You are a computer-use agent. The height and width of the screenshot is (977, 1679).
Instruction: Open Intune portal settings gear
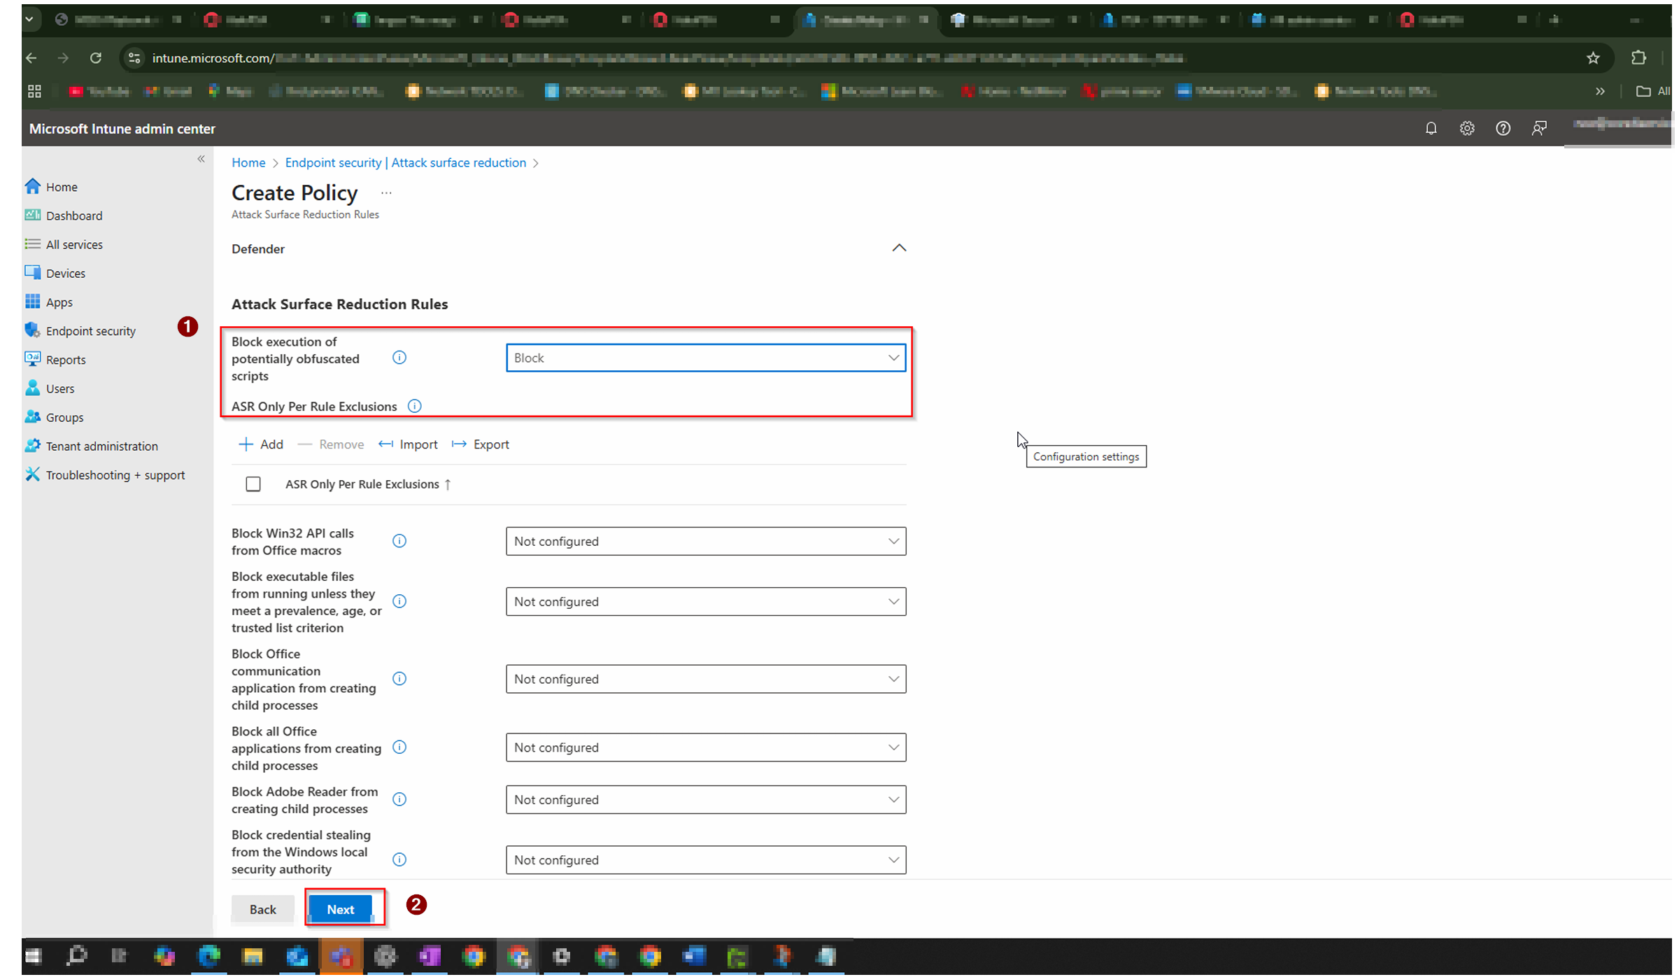tap(1467, 128)
